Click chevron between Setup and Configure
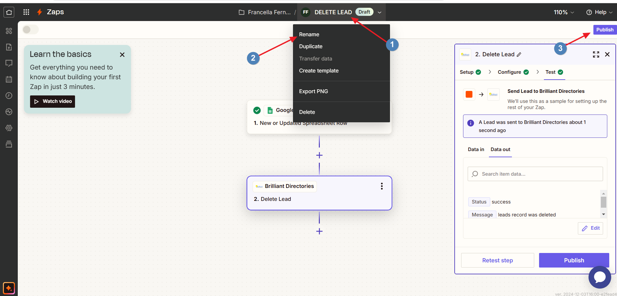The width and height of the screenshot is (617, 296). point(490,72)
